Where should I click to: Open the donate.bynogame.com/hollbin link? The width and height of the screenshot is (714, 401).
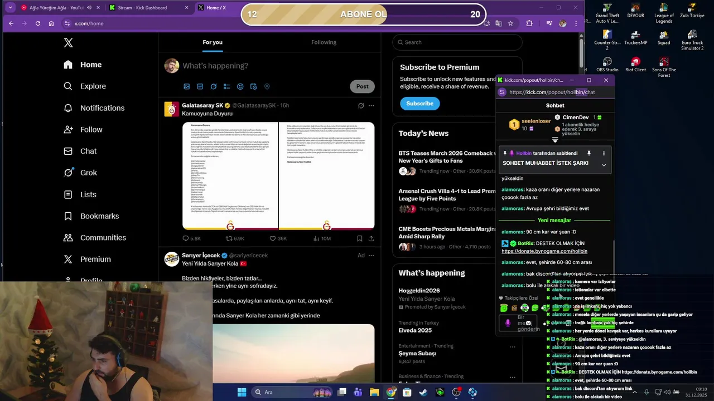544,251
